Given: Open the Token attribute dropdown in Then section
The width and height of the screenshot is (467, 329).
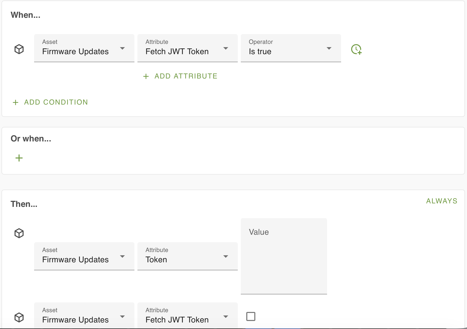Looking at the screenshot, I should tap(187, 256).
